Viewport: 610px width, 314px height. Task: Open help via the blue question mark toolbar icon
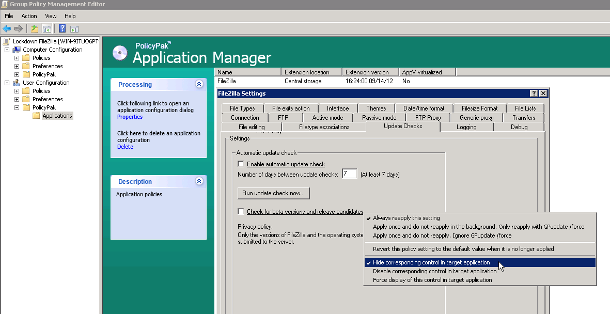click(62, 29)
